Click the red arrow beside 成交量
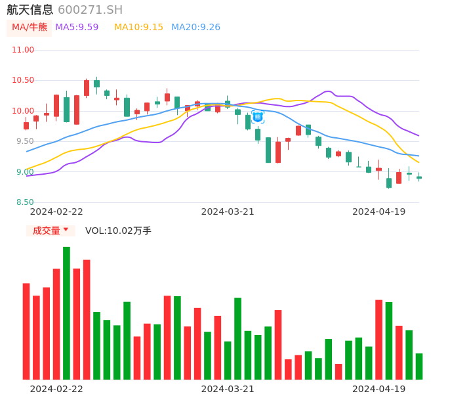The height and width of the screenshot is (398, 450). pos(66,230)
